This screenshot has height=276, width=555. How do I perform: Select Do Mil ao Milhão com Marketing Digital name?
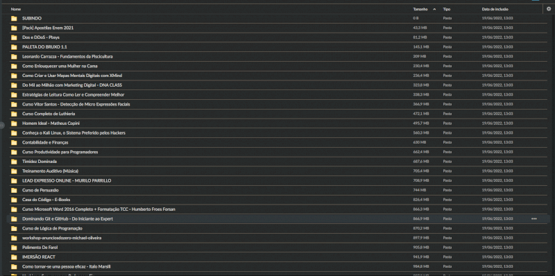click(72, 85)
